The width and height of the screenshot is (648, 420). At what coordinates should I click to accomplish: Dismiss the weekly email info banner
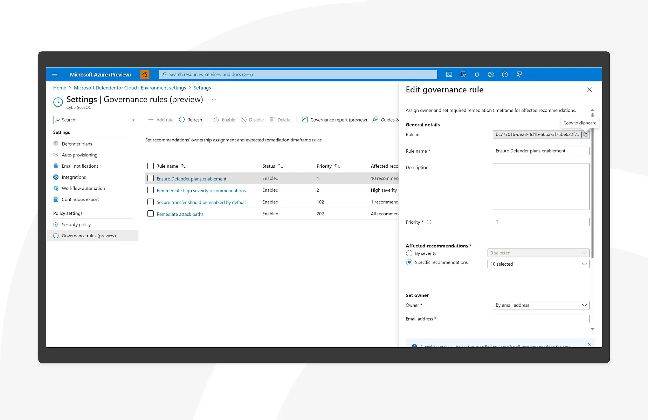coord(589,344)
